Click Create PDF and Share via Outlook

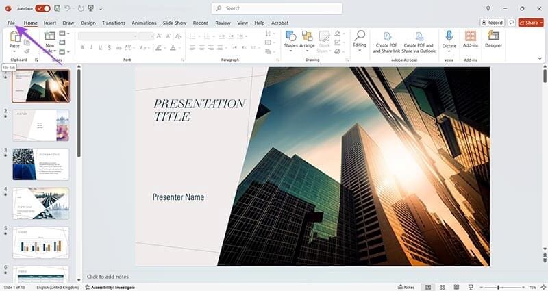419,42
